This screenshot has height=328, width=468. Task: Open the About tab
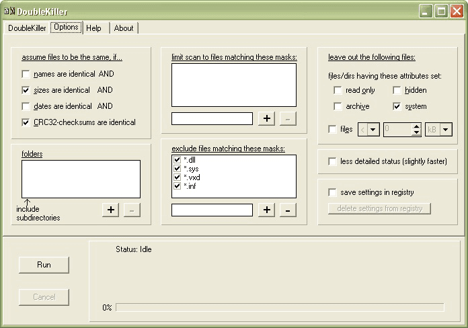(124, 28)
